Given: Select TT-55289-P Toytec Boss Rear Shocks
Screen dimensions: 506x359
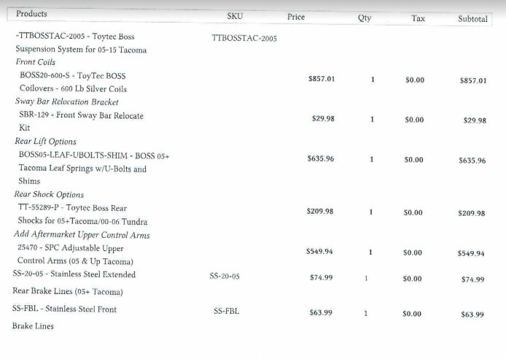Looking at the screenshot, I should (x=82, y=215).
